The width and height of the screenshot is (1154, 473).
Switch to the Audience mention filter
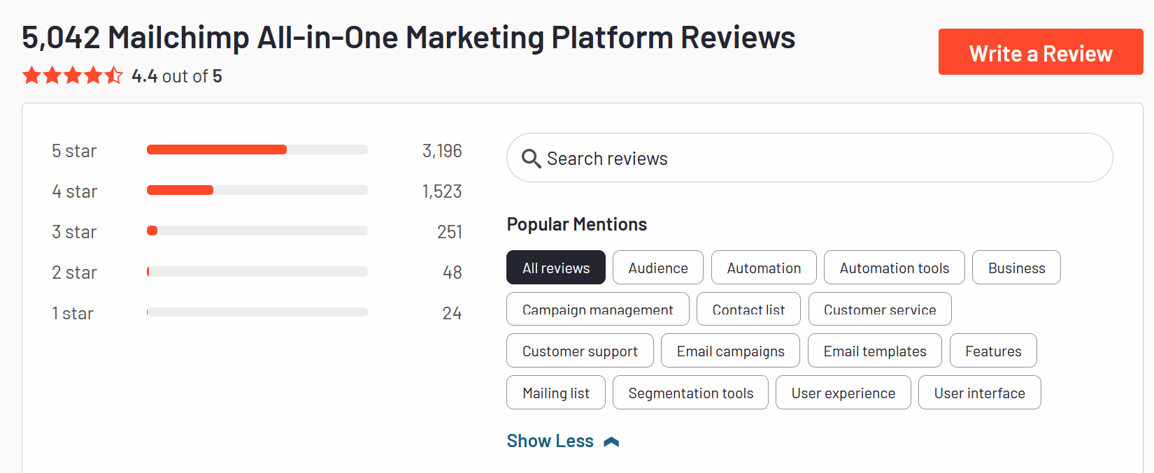click(657, 267)
